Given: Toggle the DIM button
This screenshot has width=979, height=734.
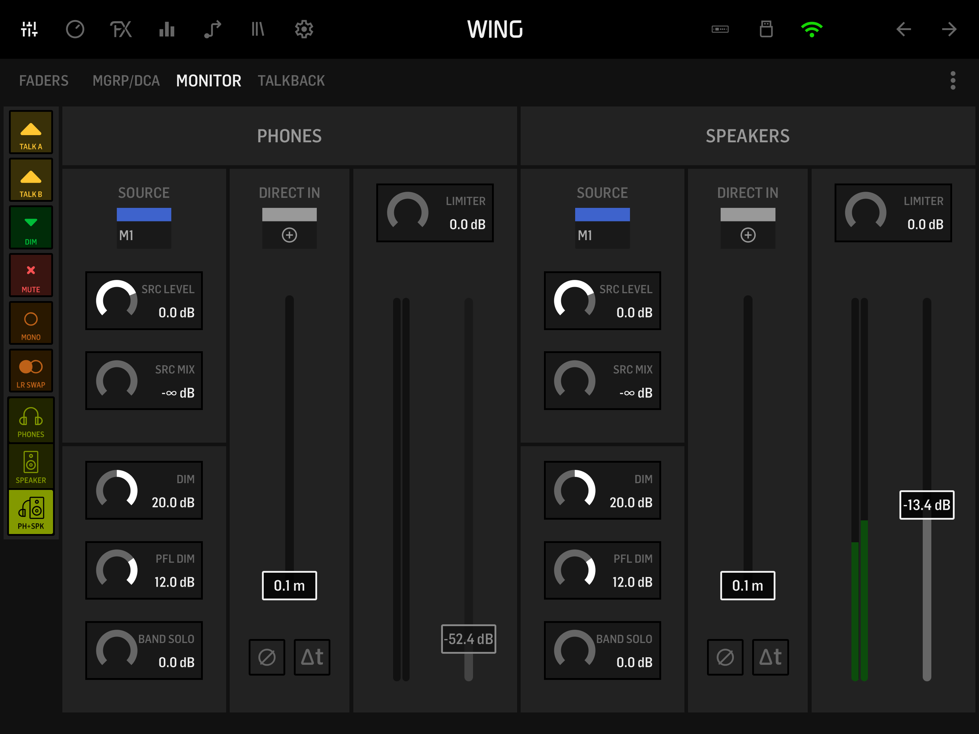Looking at the screenshot, I should [31, 228].
